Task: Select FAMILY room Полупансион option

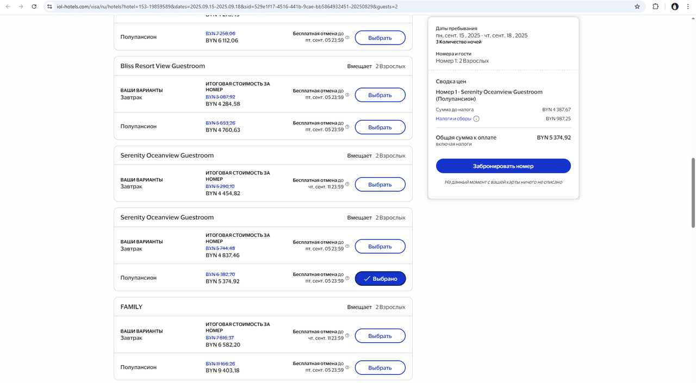Action: point(380,368)
